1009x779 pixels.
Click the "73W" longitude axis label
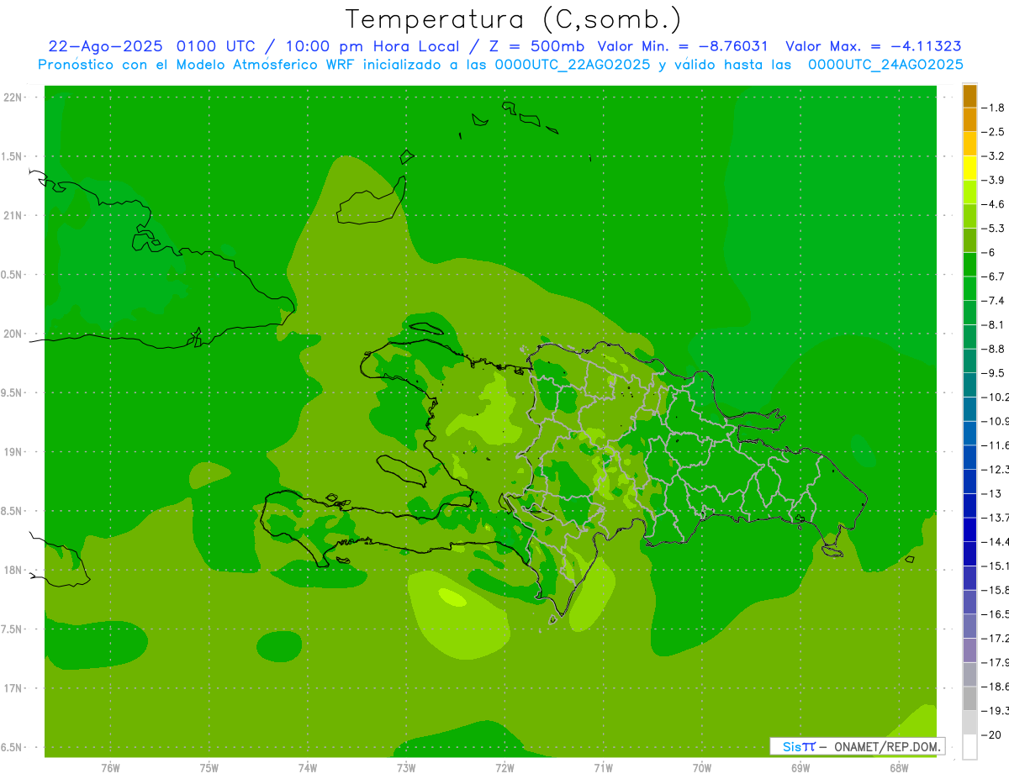coord(406,768)
